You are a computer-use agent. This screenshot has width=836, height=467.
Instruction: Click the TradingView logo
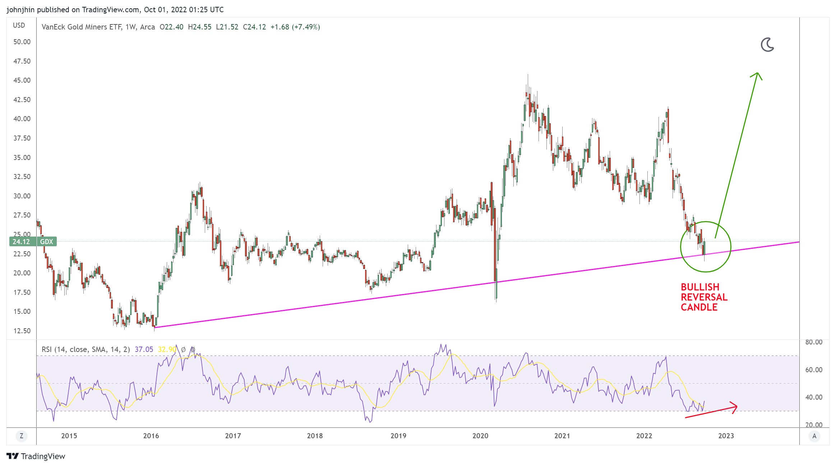point(36,456)
